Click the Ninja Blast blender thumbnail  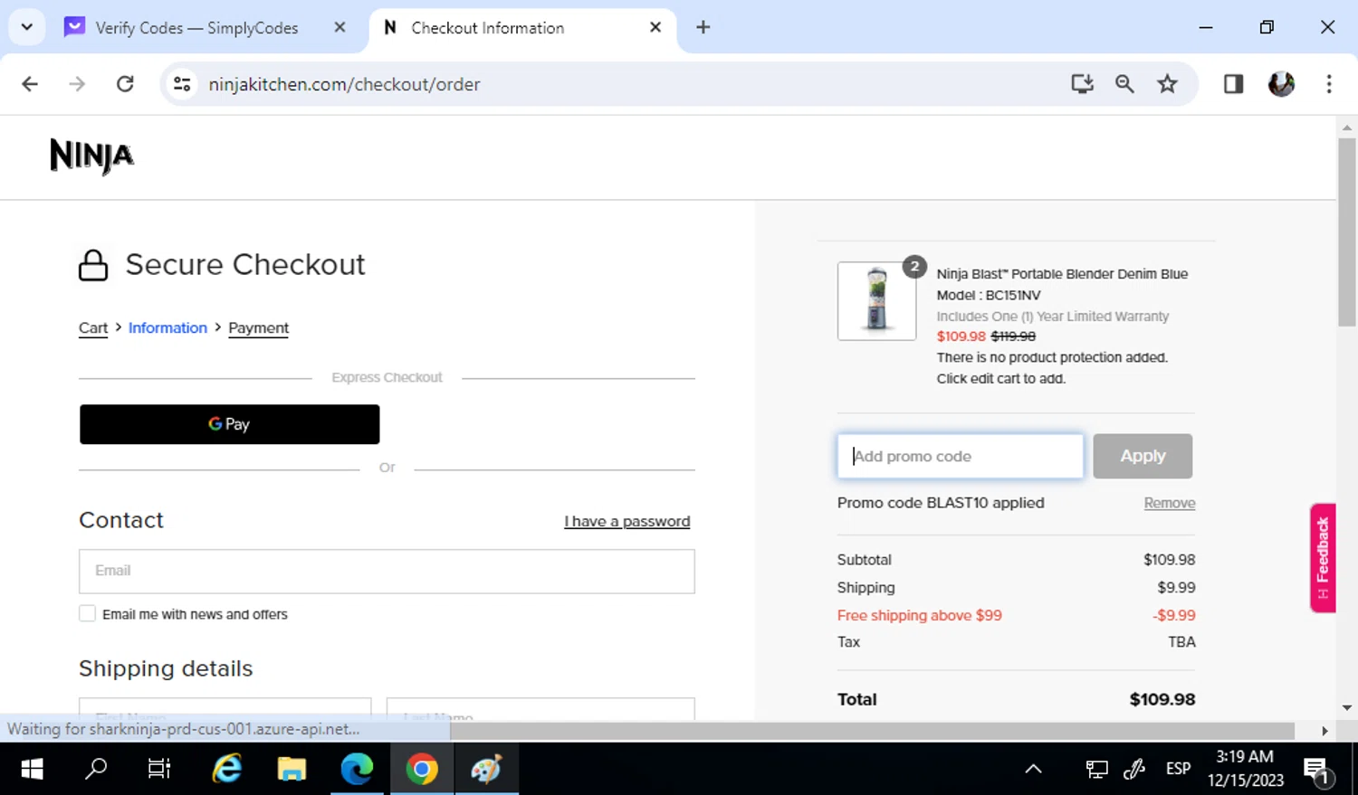[x=876, y=301]
